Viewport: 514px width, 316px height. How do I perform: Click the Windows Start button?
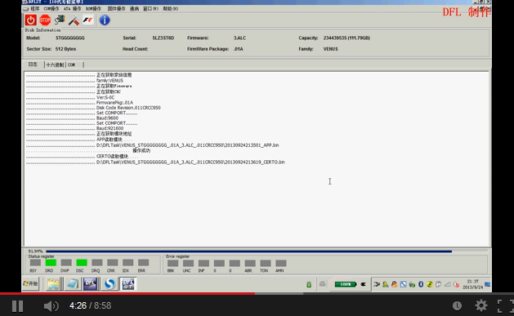tap(31, 283)
